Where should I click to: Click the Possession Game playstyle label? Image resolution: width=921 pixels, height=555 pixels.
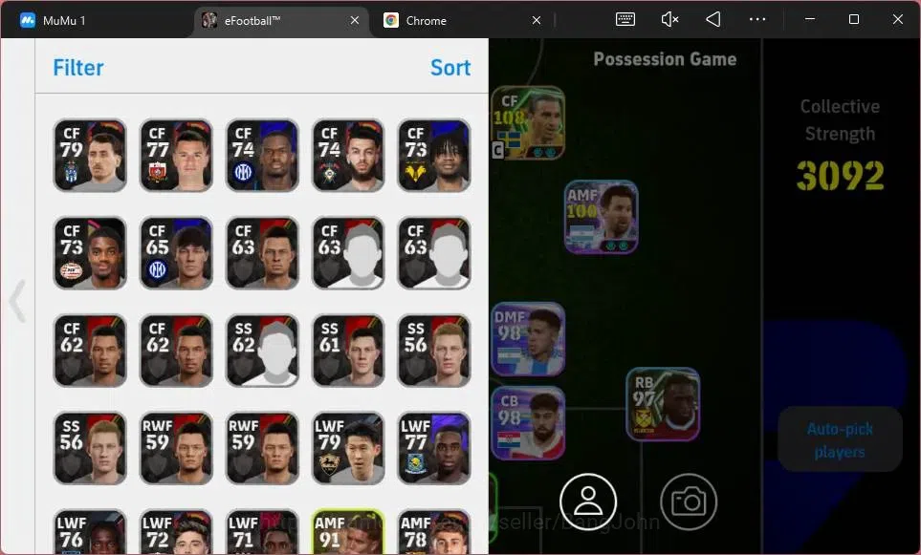(x=665, y=59)
